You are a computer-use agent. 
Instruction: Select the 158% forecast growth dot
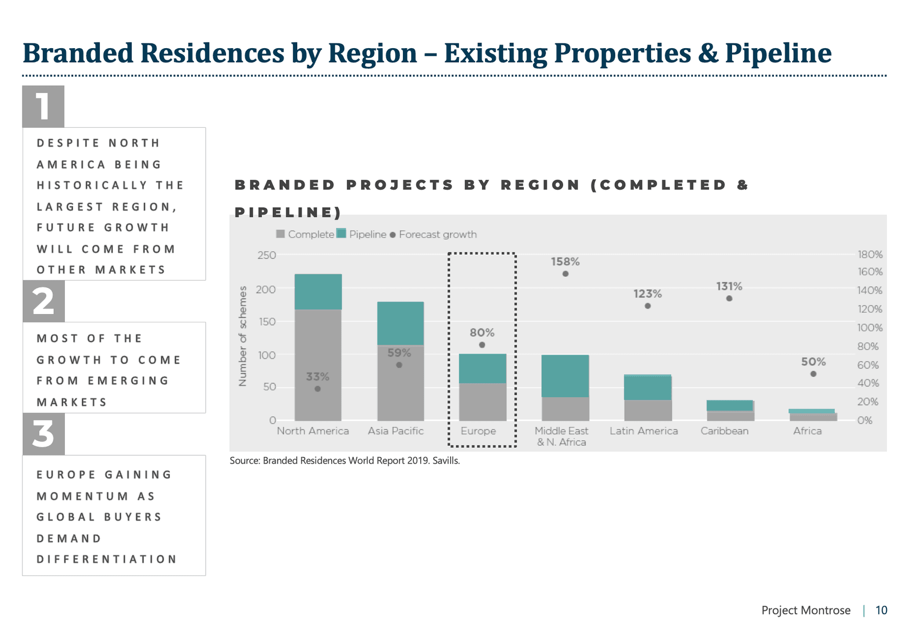pos(565,274)
